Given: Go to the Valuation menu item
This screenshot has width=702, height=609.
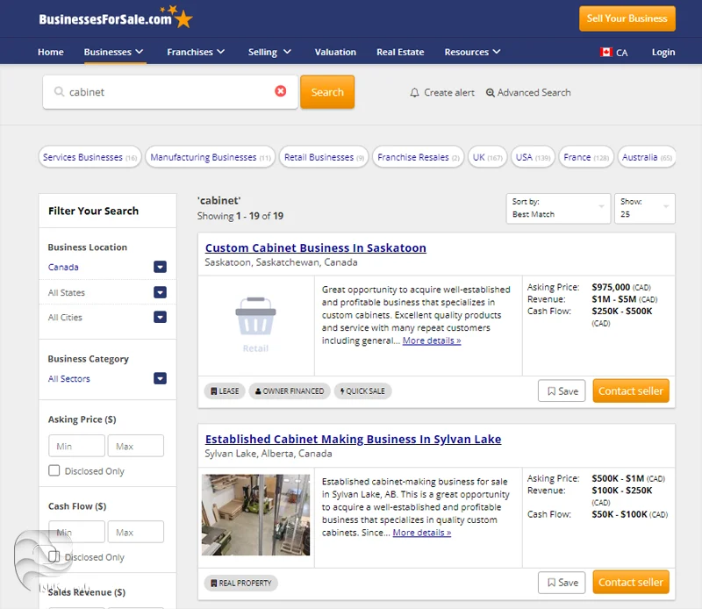Looking at the screenshot, I should pos(335,53).
